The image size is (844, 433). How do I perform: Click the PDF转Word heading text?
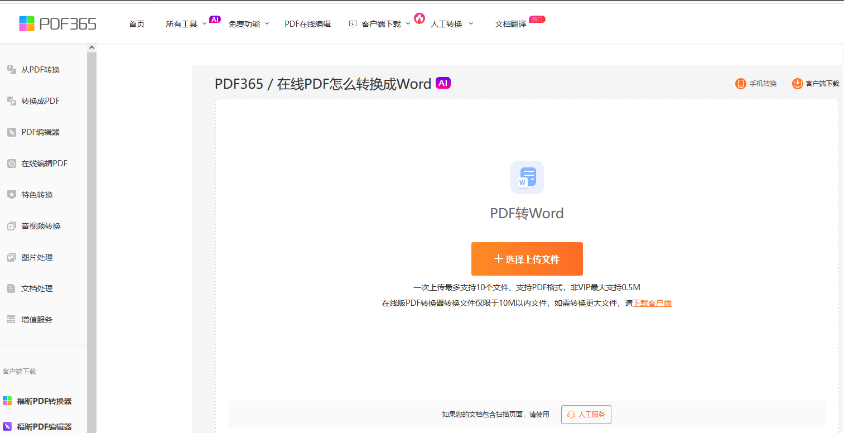[527, 213]
